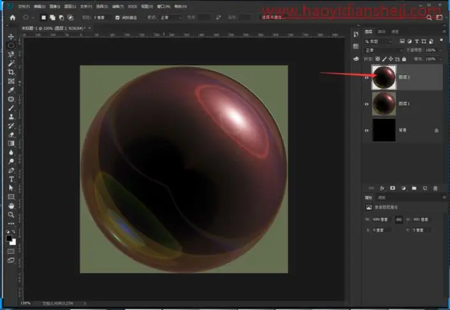The image size is (450, 310).
Task: Hide 图层 2 with its eye icon
Action: pos(366,77)
